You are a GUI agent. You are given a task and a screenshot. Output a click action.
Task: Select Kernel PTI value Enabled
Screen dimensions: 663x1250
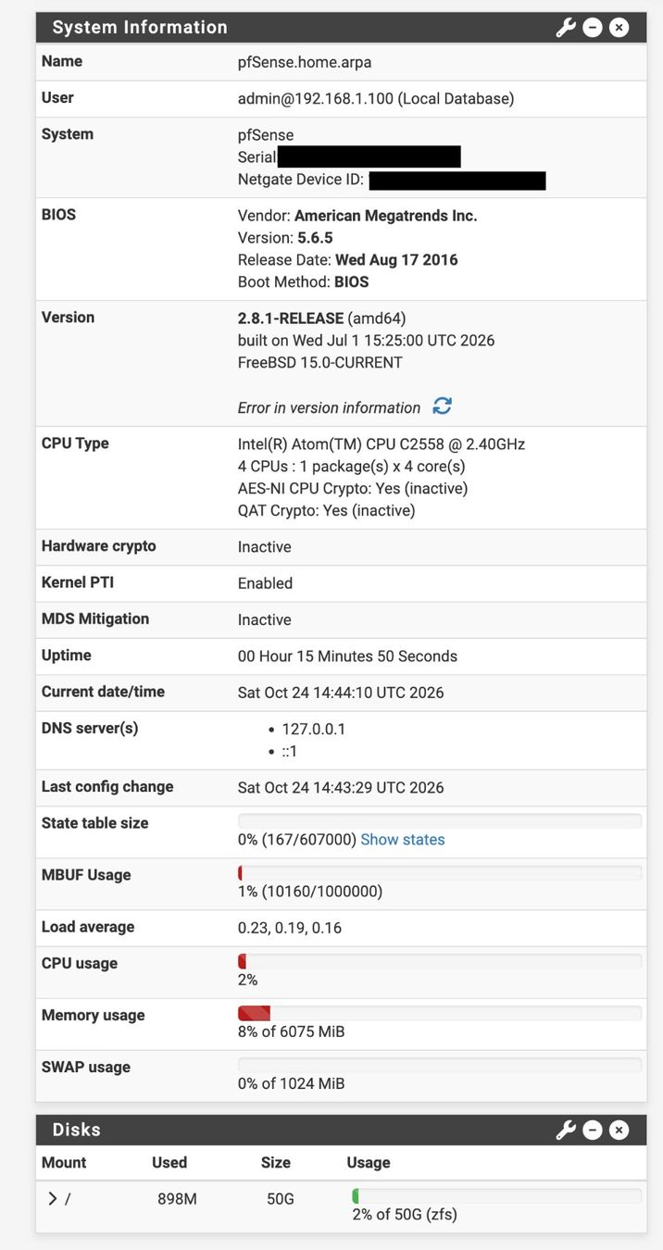coord(265,583)
